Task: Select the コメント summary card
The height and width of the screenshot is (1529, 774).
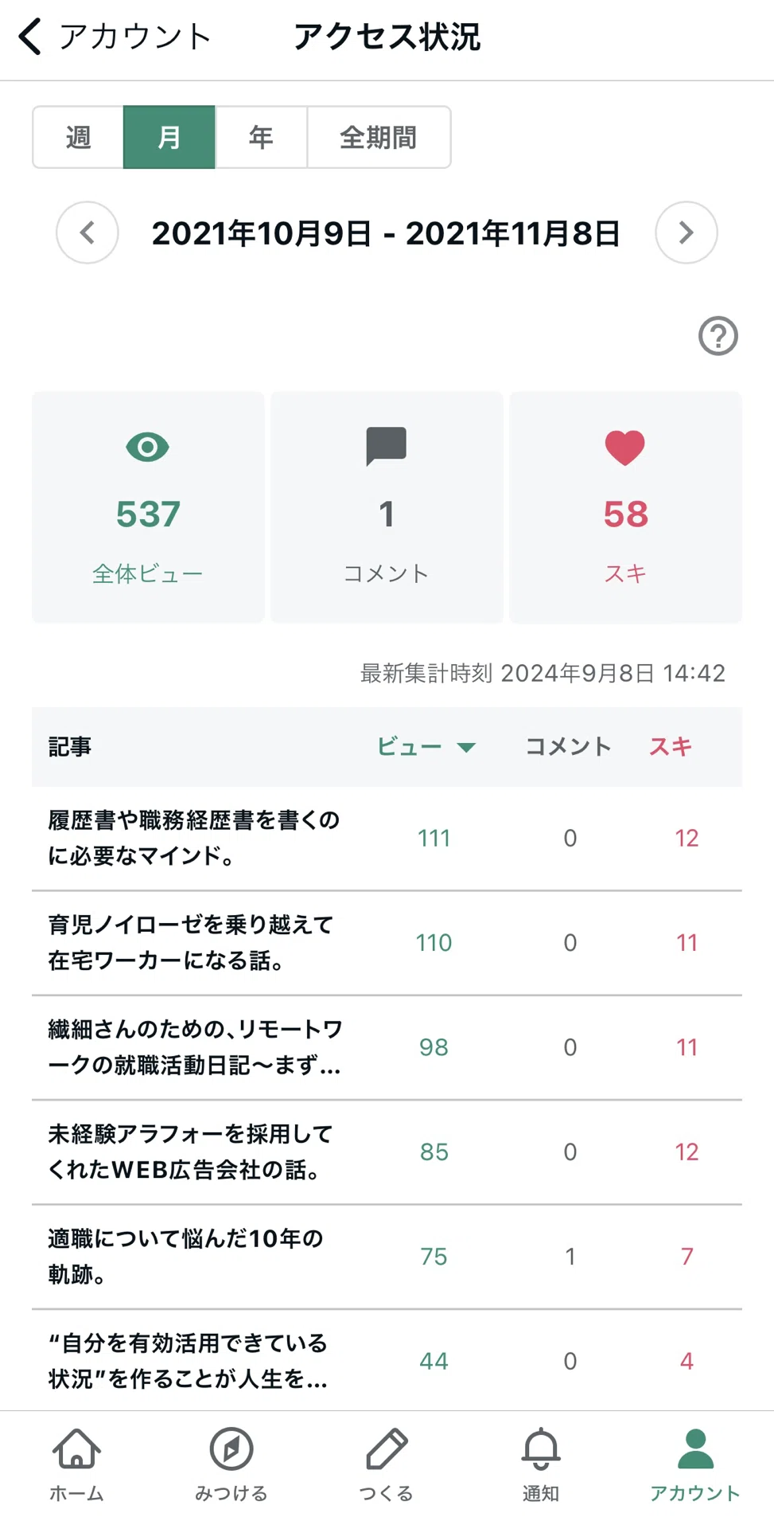Action: click(x=387, y=507)
